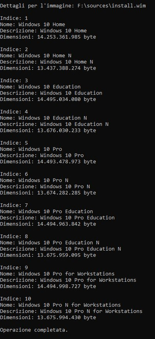Click the 'Nome: Windows 10 Pro' line

[31, 149]
